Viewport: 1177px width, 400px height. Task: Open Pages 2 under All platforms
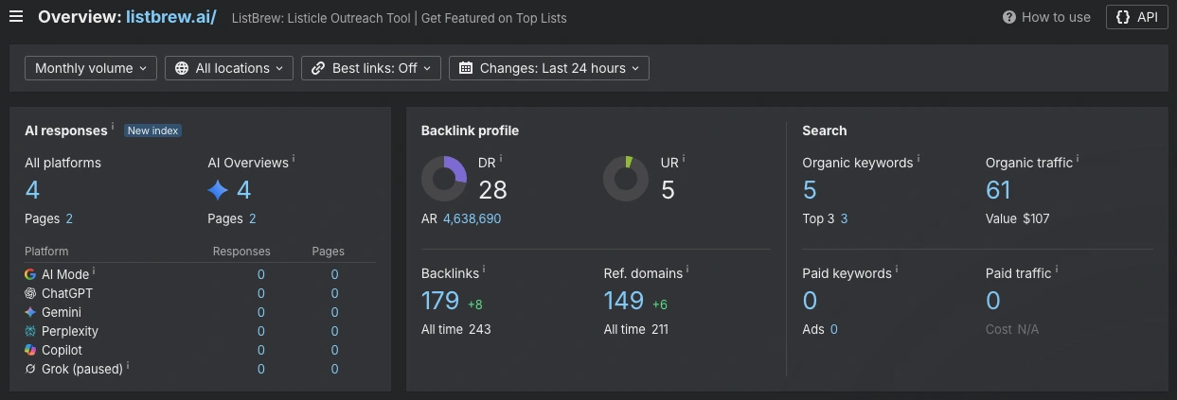(69, 218)
